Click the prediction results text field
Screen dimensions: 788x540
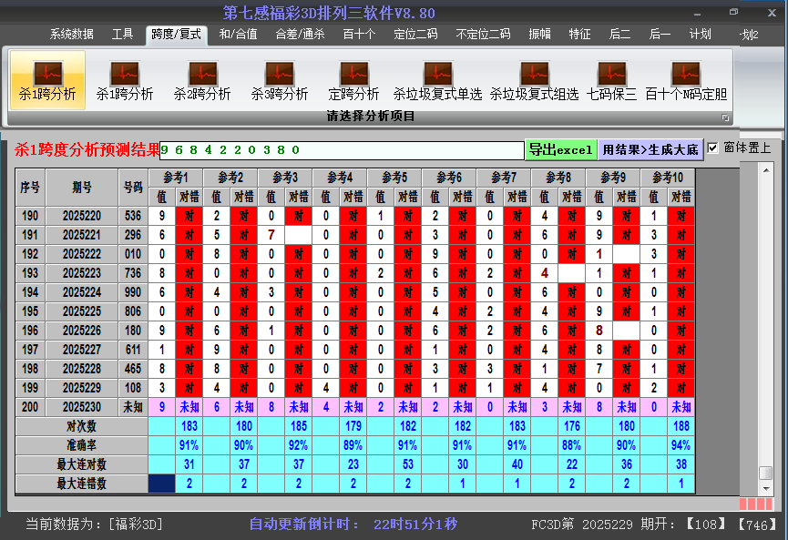(342, 149)
